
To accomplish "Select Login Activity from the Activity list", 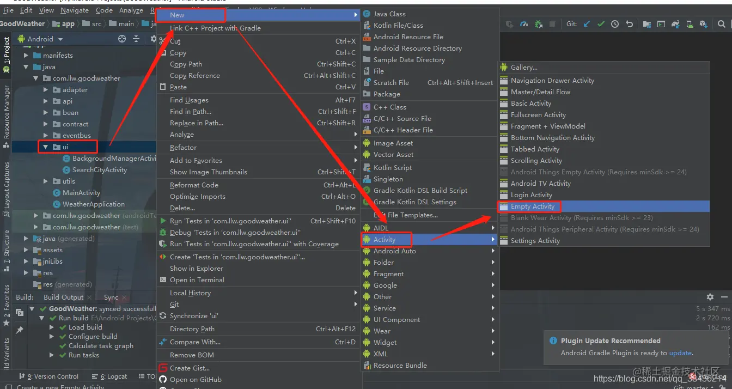I will click(603, 195).
